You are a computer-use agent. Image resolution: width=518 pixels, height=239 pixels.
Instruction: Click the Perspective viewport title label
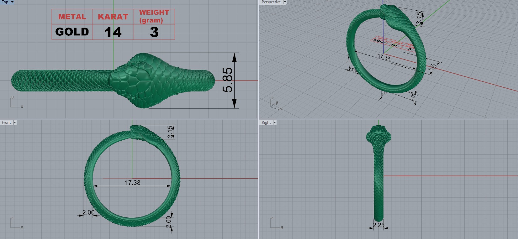coord(271,2)
